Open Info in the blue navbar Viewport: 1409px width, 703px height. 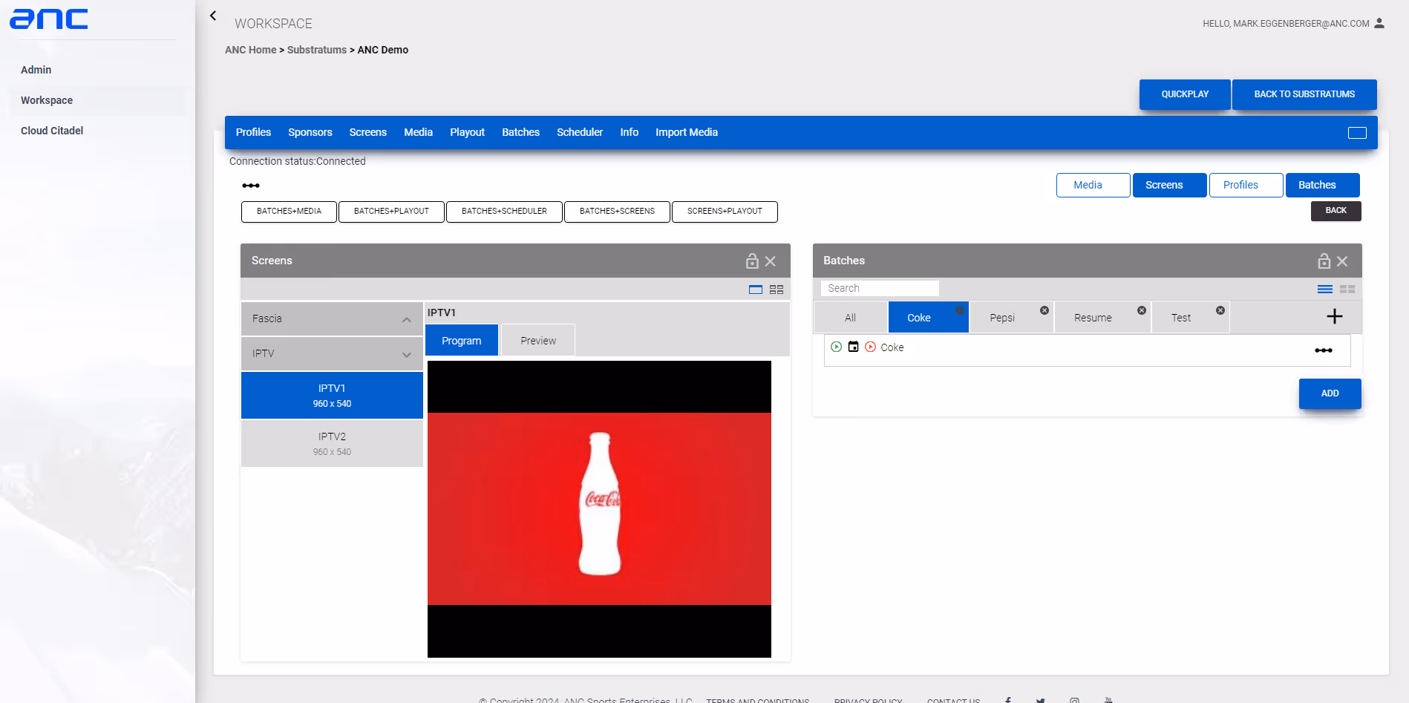[x=629, y=132]
